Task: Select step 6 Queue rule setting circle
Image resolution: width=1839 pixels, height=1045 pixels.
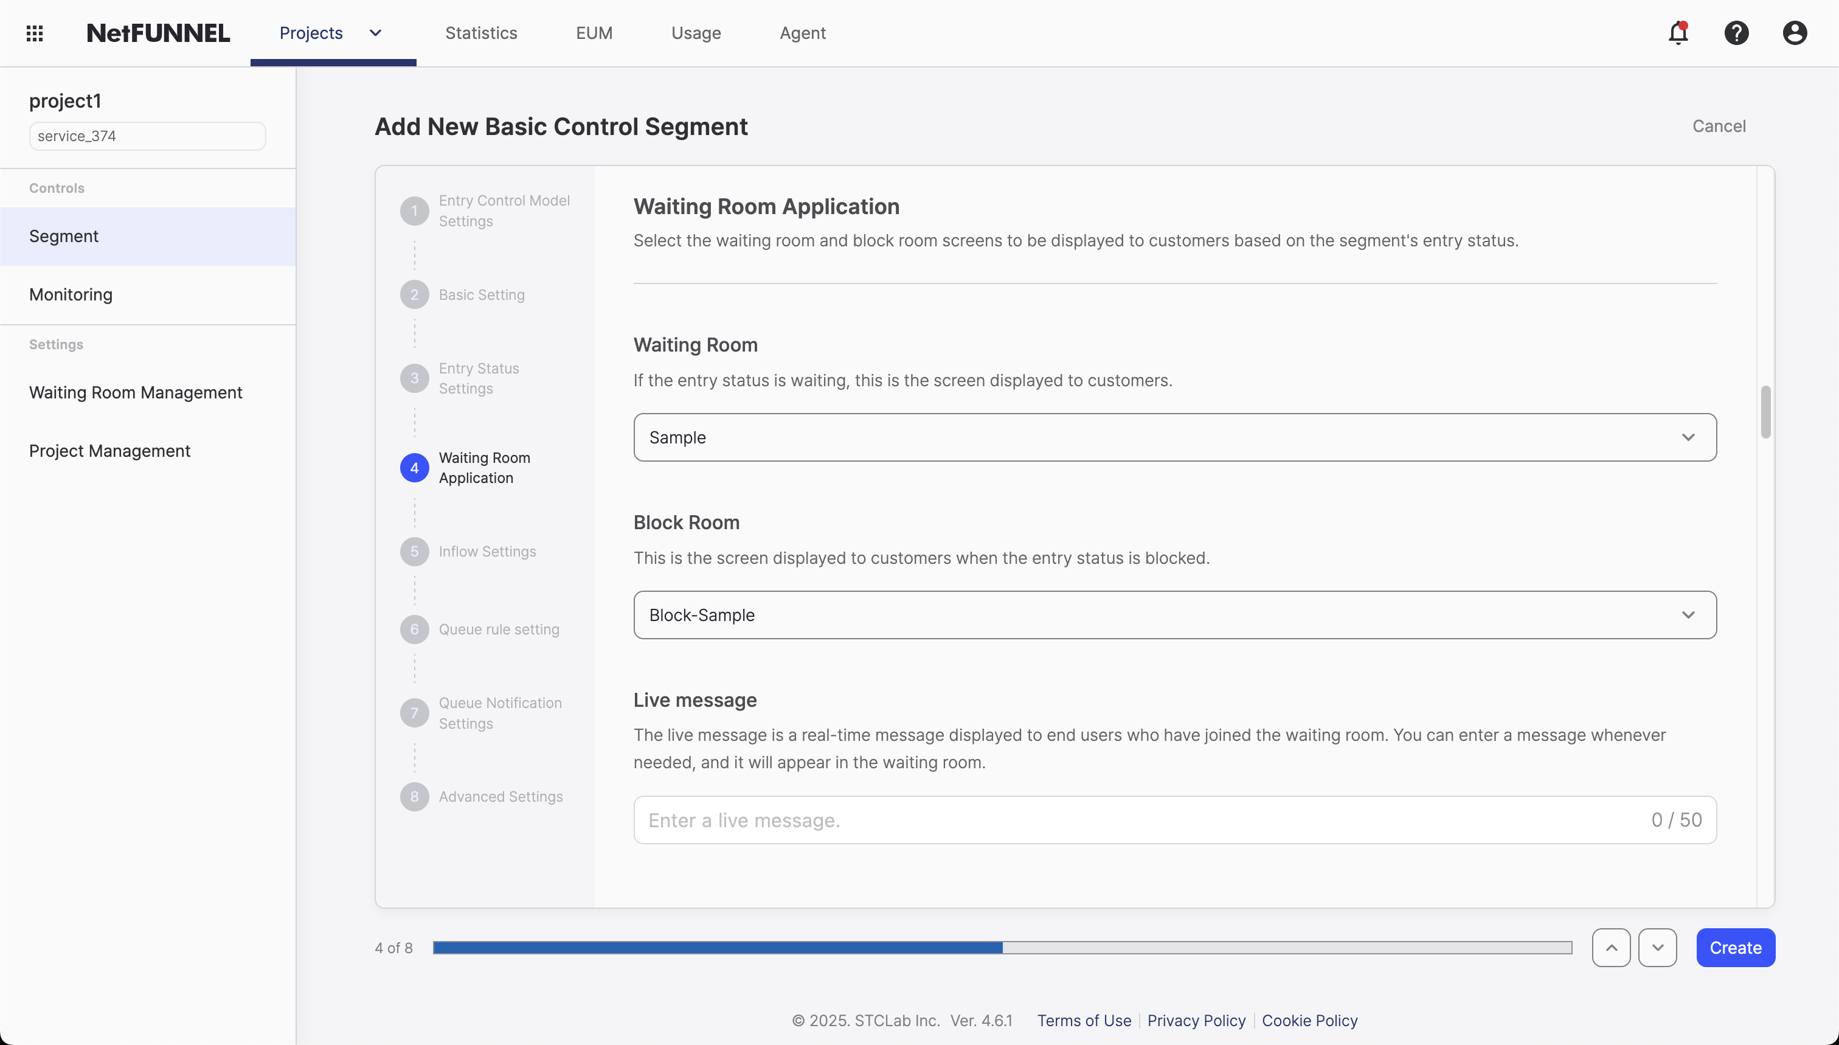Action: coord(415,629)
